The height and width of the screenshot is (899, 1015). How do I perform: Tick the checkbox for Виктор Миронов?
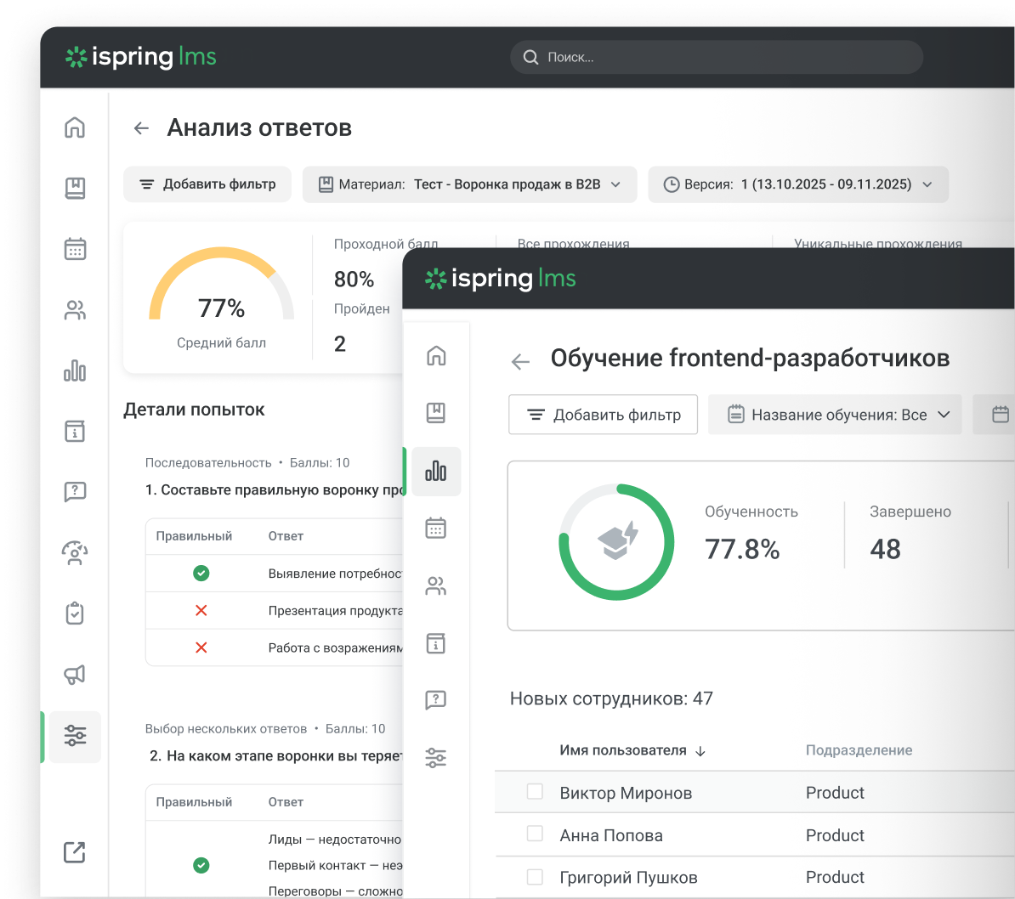pos(535,792)
